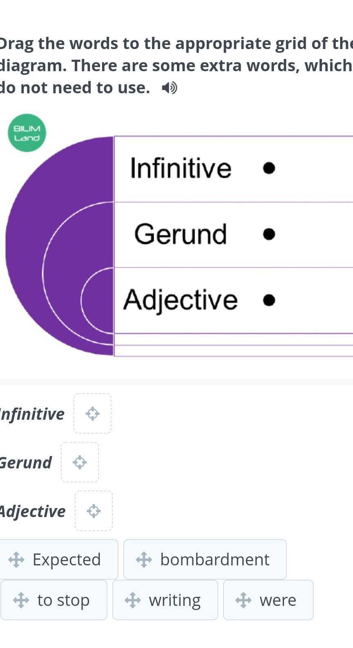Screen dimensions: 353x648
Task: Click move handle on were chip
Action: tap(244, 600)
